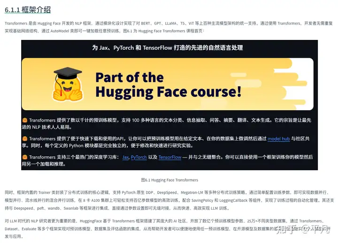Image resolution: width=338 pixels, height=243 pixels.
Task: Click the text 'Part of the'
Action: pyautogui.click(x=130, y=77)
